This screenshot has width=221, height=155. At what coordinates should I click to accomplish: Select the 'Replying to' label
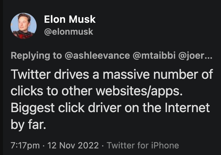36,56
